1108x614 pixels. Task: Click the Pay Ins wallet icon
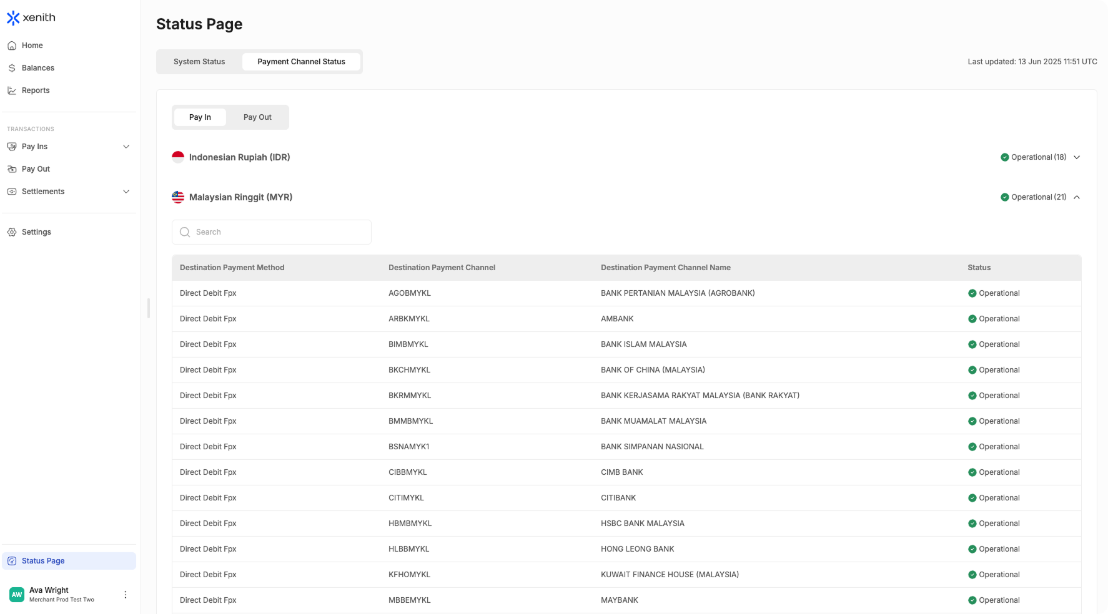12,147
